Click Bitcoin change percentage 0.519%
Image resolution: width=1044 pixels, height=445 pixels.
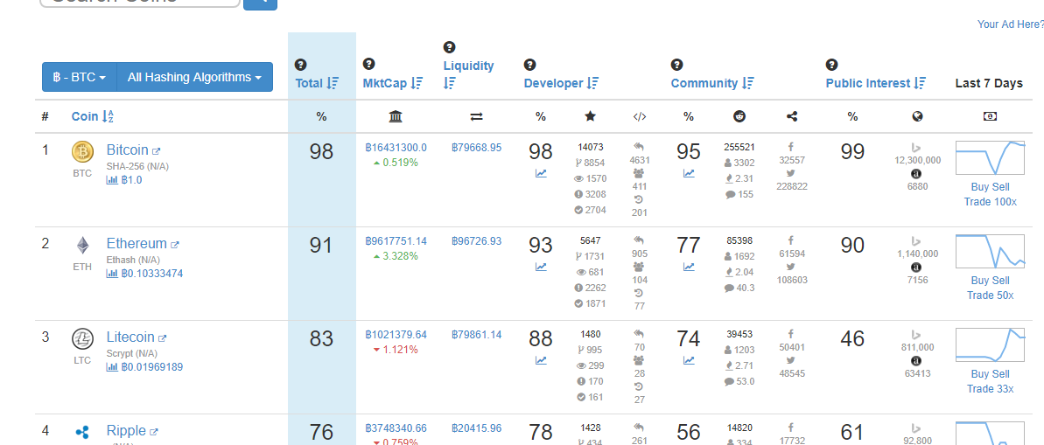pos(396,163)
